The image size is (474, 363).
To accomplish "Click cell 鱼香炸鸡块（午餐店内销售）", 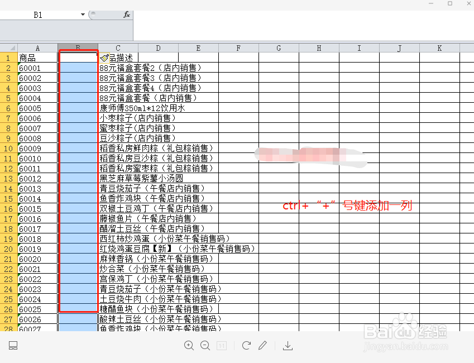I will click(x=152, y=198).
